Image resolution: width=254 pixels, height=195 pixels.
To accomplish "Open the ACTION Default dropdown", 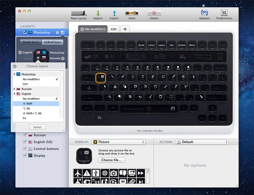I will pos(202,142).
